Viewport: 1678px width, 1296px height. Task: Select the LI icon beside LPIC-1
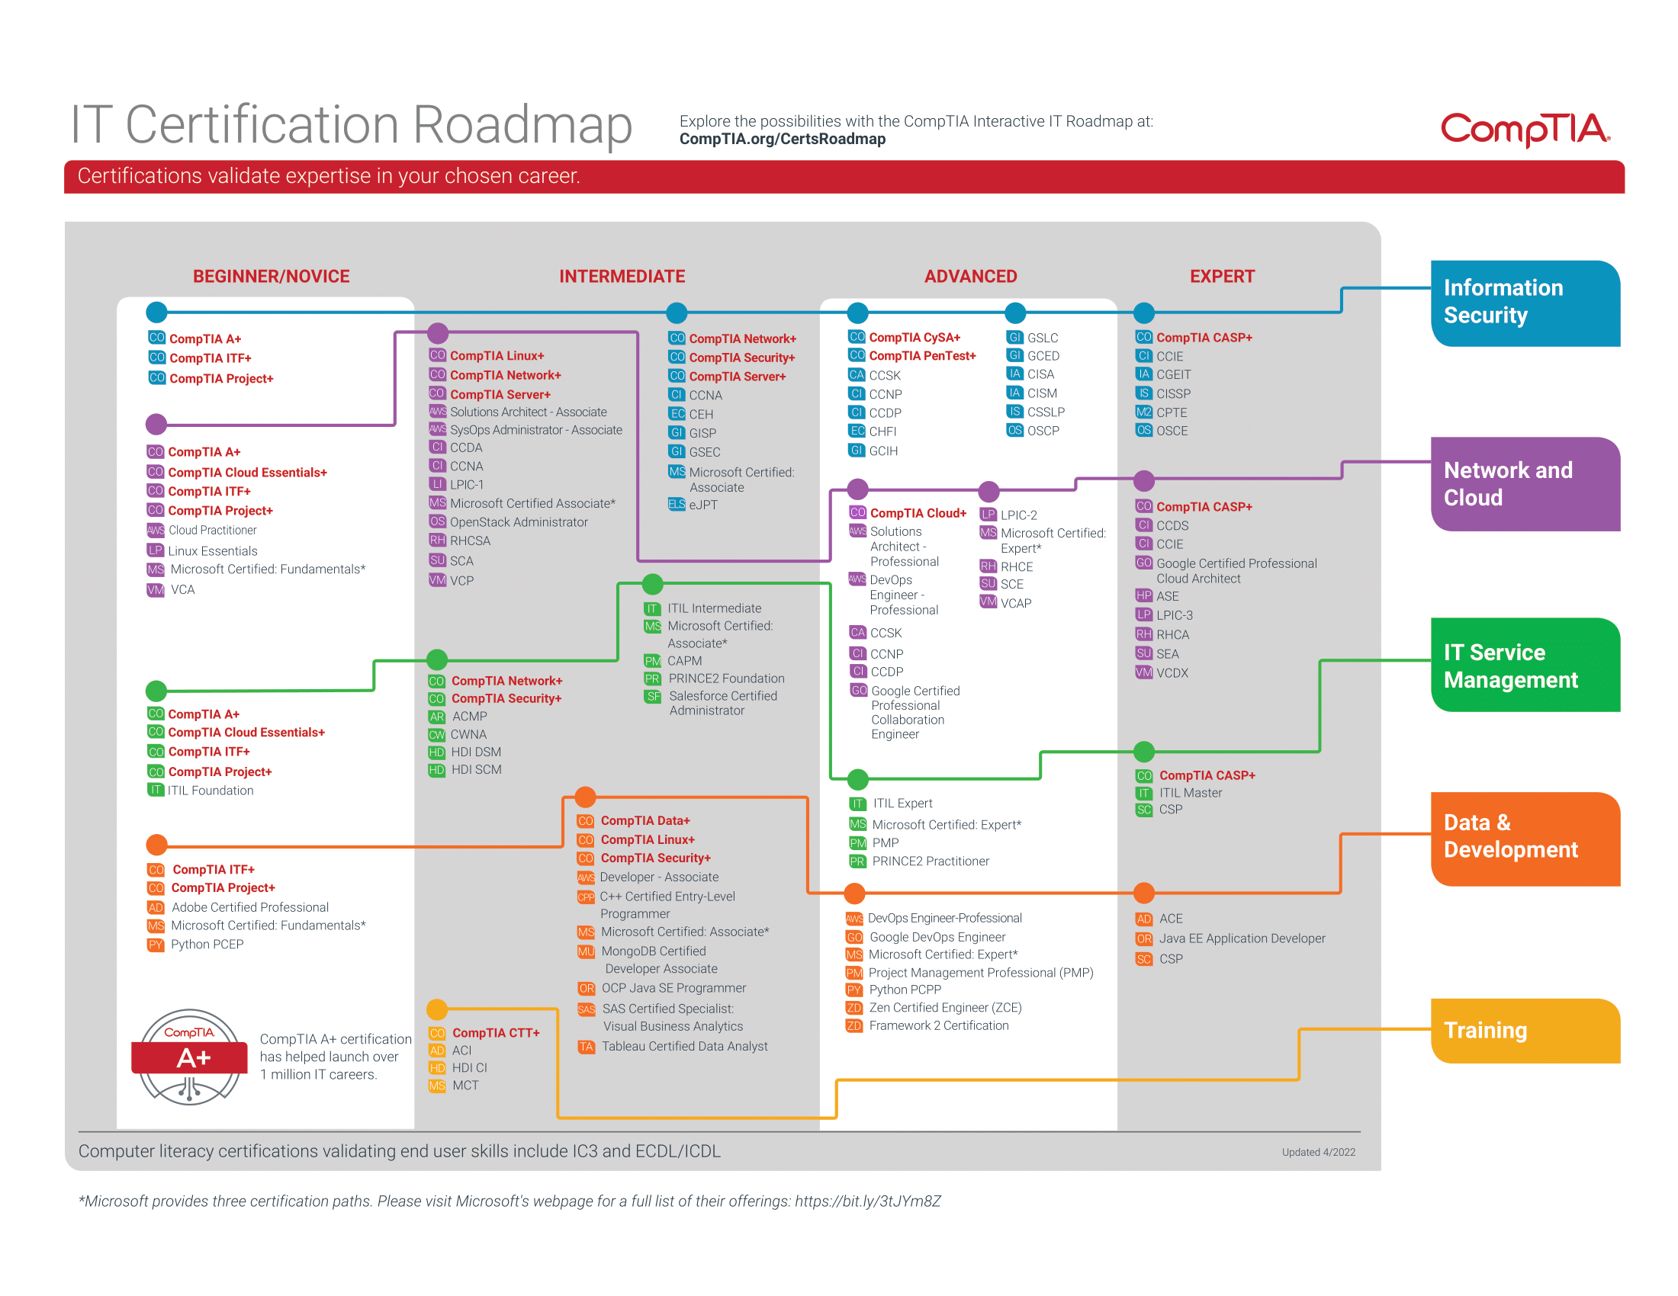point(437,483)
